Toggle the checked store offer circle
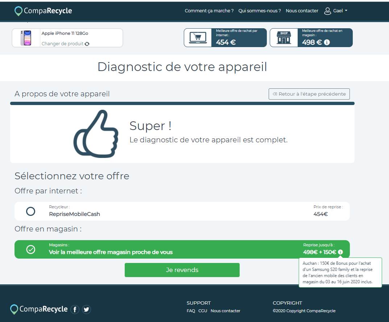This screenshot has height=322, width=389. 31,249
